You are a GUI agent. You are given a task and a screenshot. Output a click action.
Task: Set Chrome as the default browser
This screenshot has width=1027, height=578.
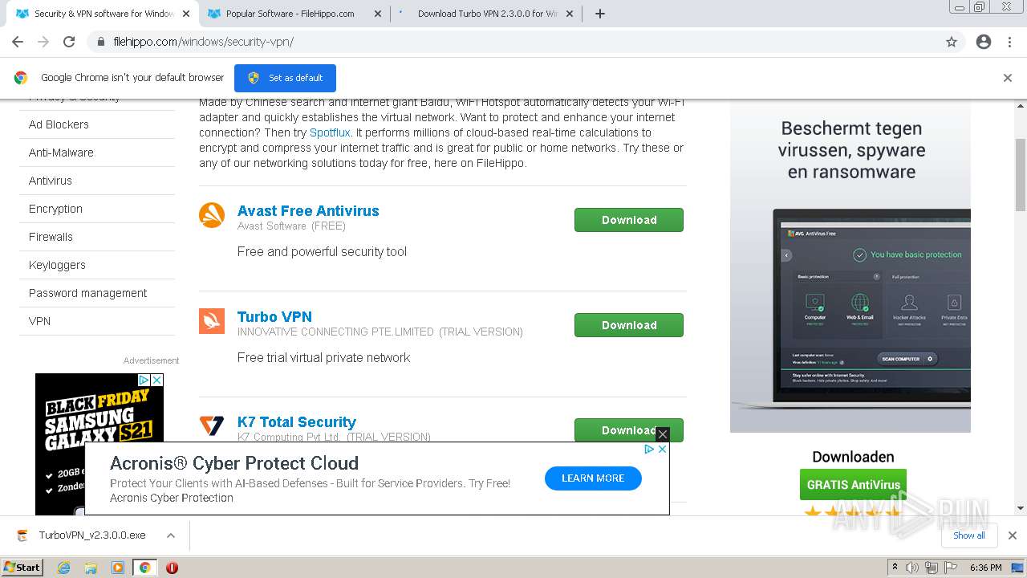285,78
